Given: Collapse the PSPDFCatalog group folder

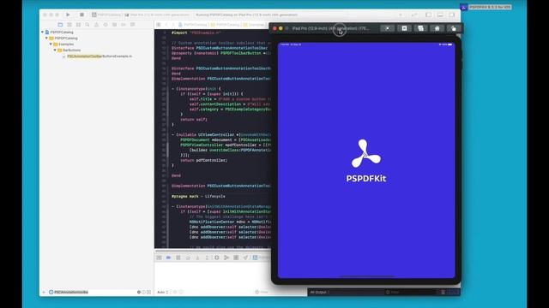Looking at the screenshot, I should [46, 38].
